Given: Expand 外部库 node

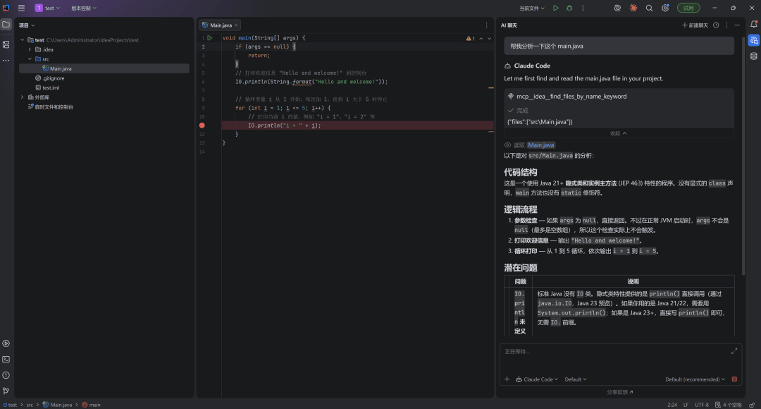Looking at the screenshot, I should (23, 97).
